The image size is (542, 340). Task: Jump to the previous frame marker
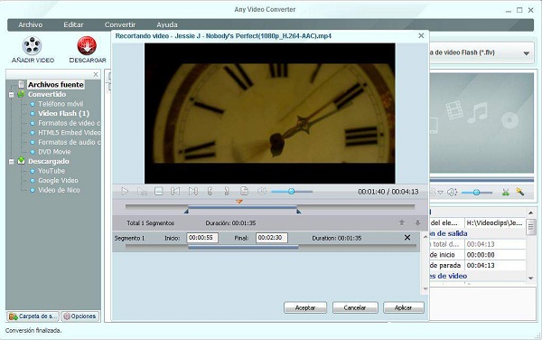click(x=175, y=192)
